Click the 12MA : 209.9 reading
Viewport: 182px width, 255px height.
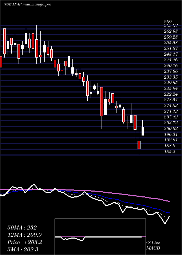click(24, 235)
